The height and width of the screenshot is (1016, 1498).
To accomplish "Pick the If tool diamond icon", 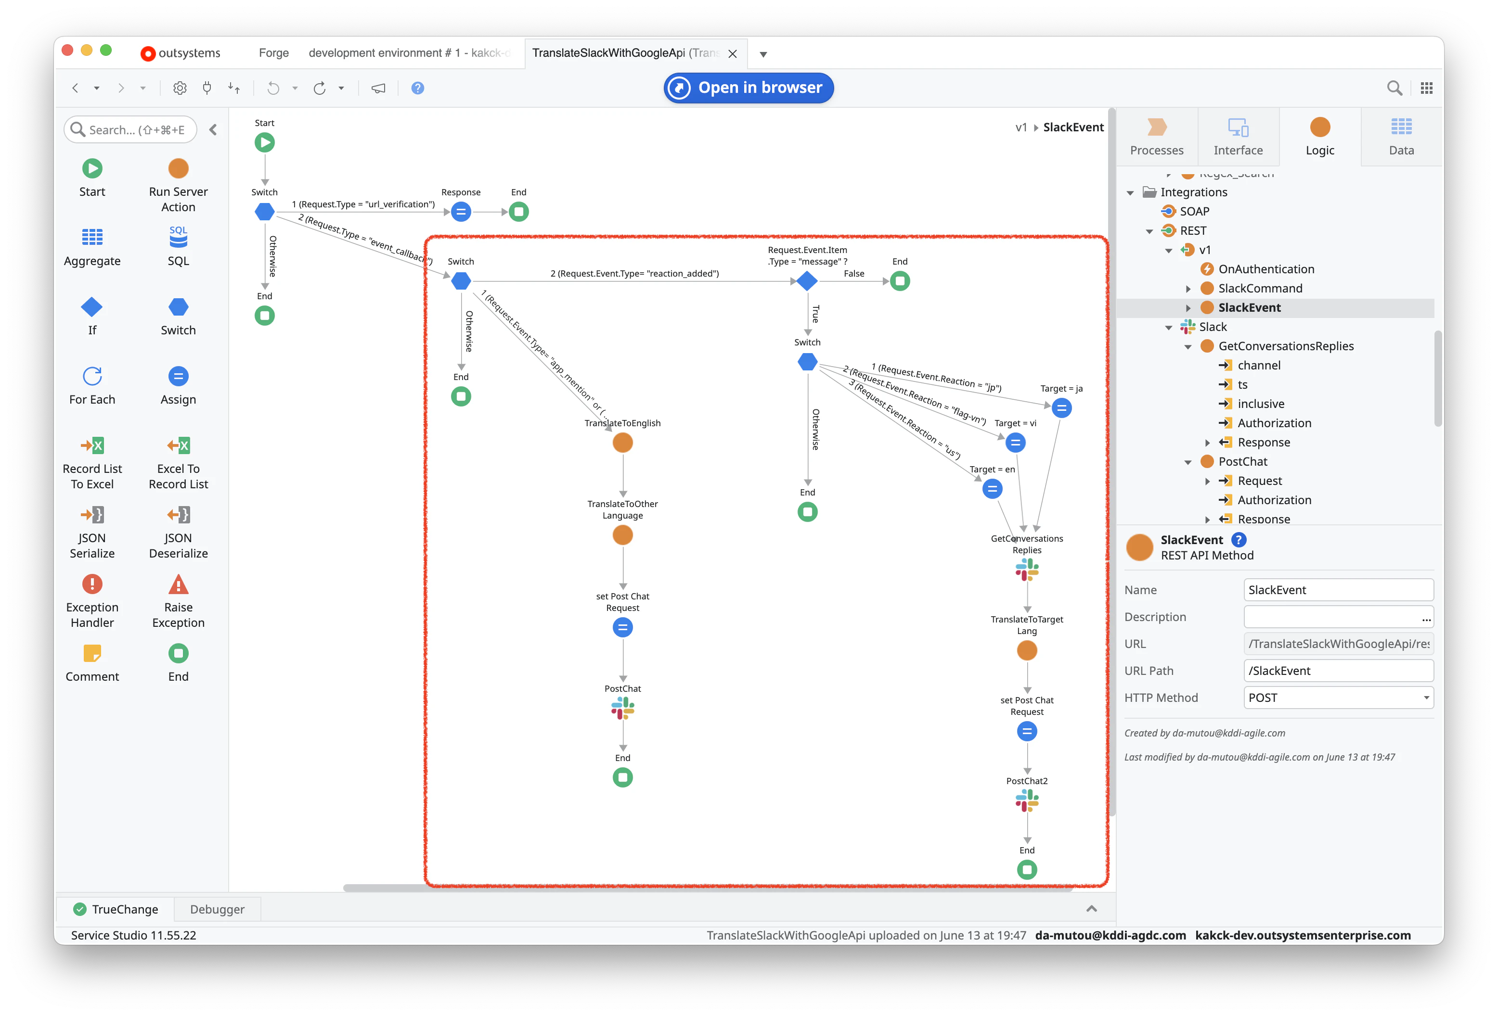I will pyautogui.click(x=91, y=306).
